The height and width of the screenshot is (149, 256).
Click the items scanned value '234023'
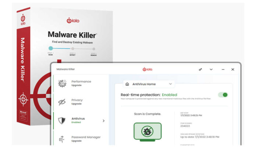click(x=185, y=126)
